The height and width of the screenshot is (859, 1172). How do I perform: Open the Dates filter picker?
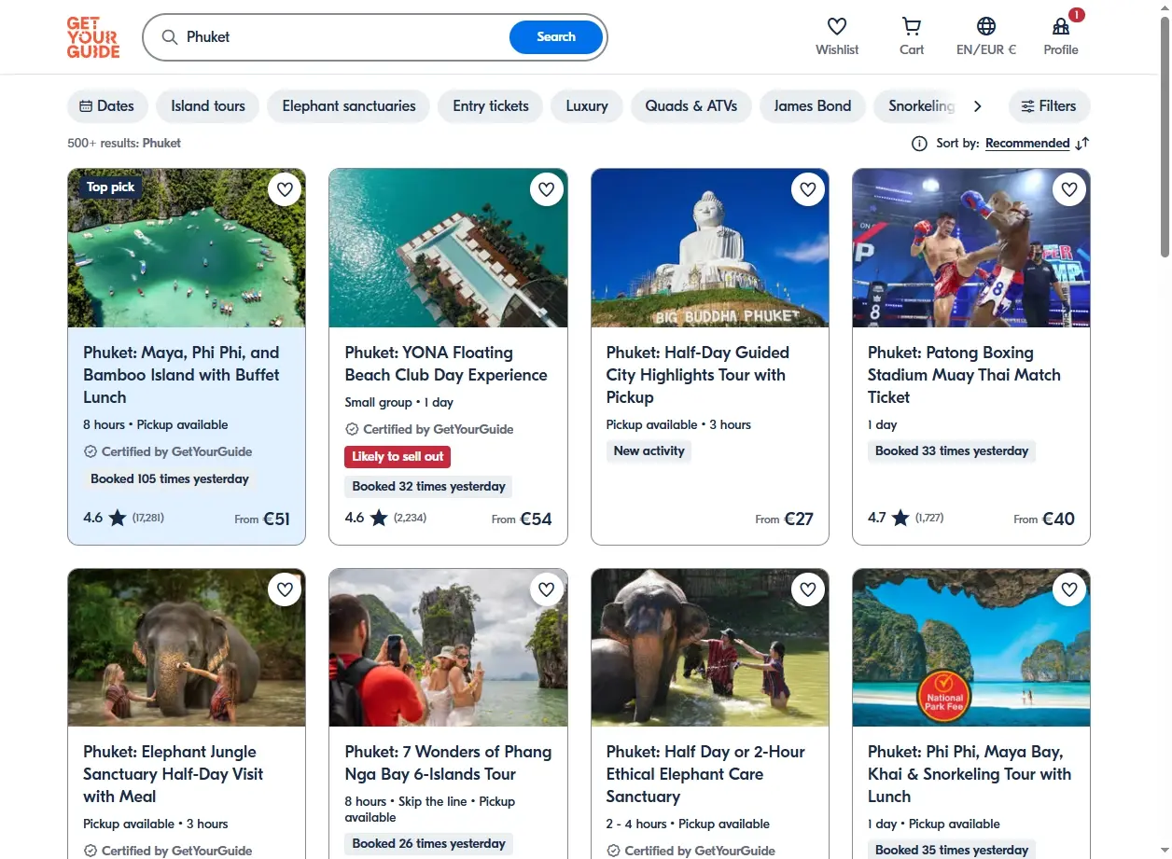click(x=107, y=106)
